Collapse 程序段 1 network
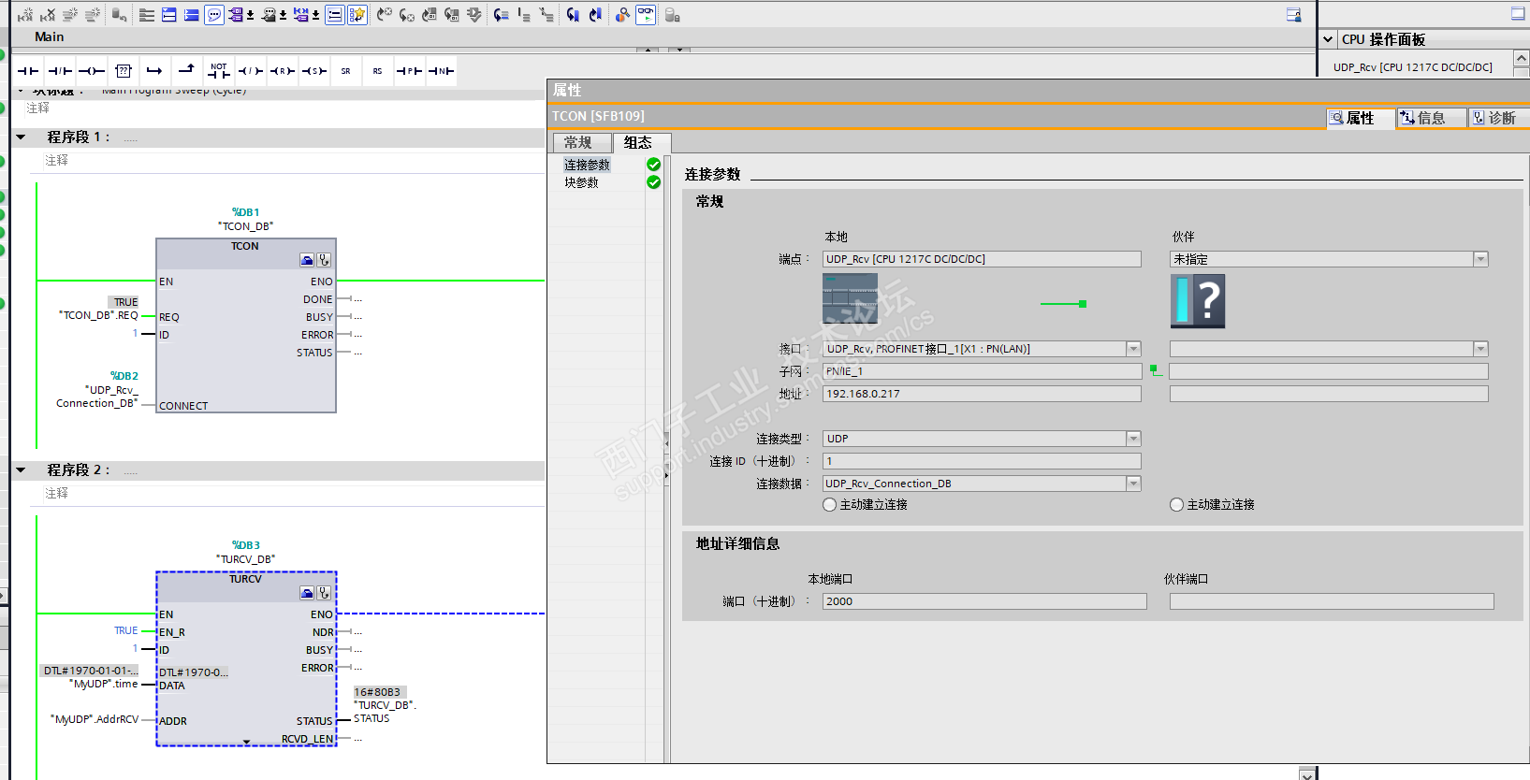This screenshot has width=1530, height=780. pos(21,137)
